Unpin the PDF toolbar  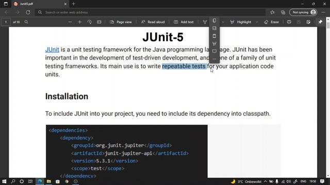pyautogui.click(x=320, y=22)
